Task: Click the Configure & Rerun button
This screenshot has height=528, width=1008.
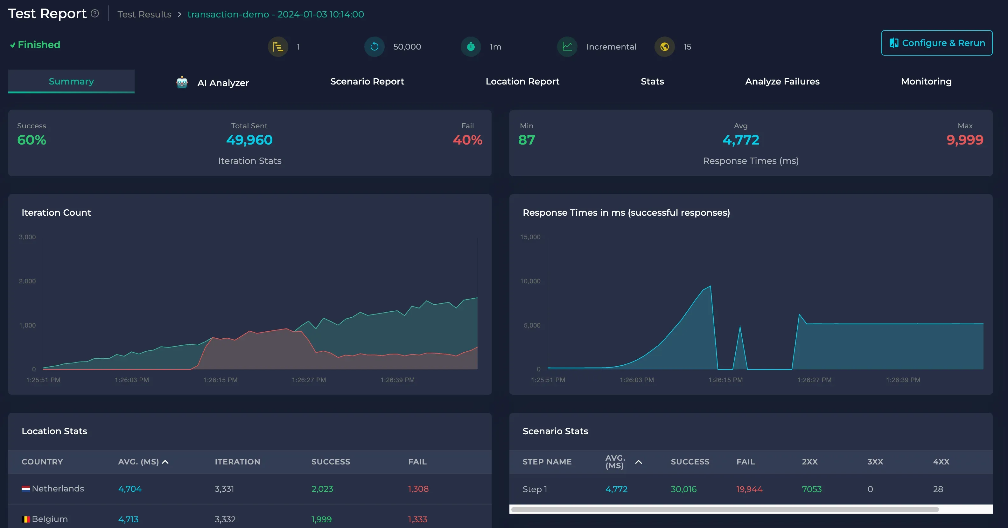Action: (x=936, y=43)
